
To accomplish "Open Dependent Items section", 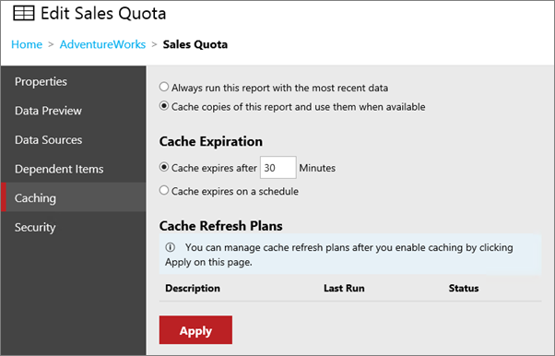I will [x=73, y=169].
